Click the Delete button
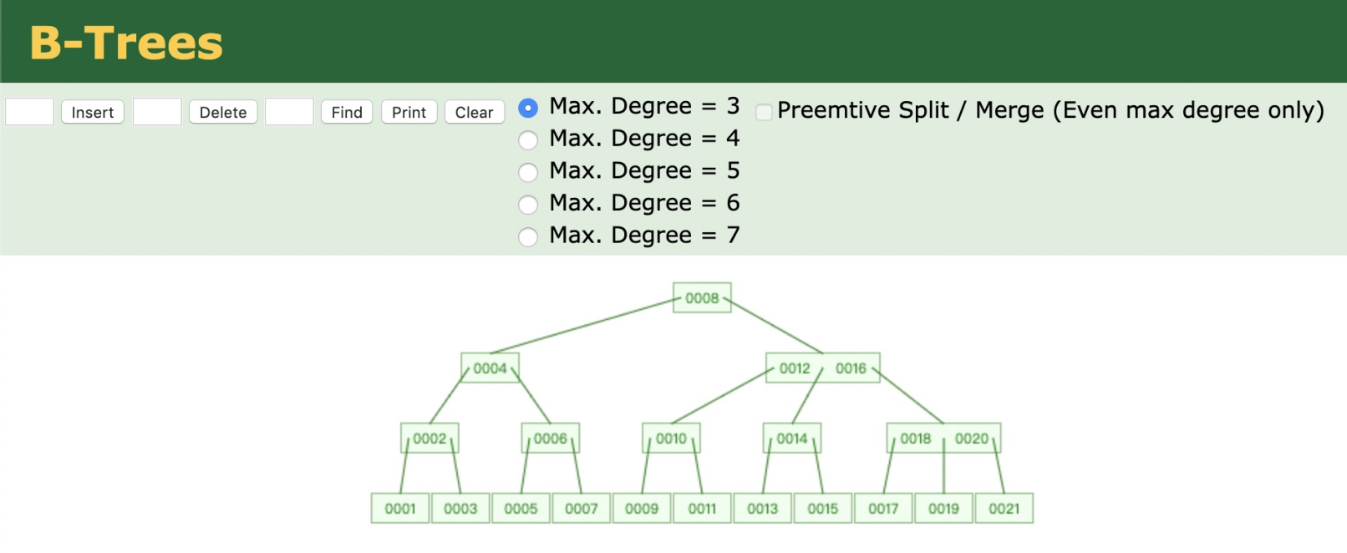The image size is (1347, 553). (x=223, y=112)
